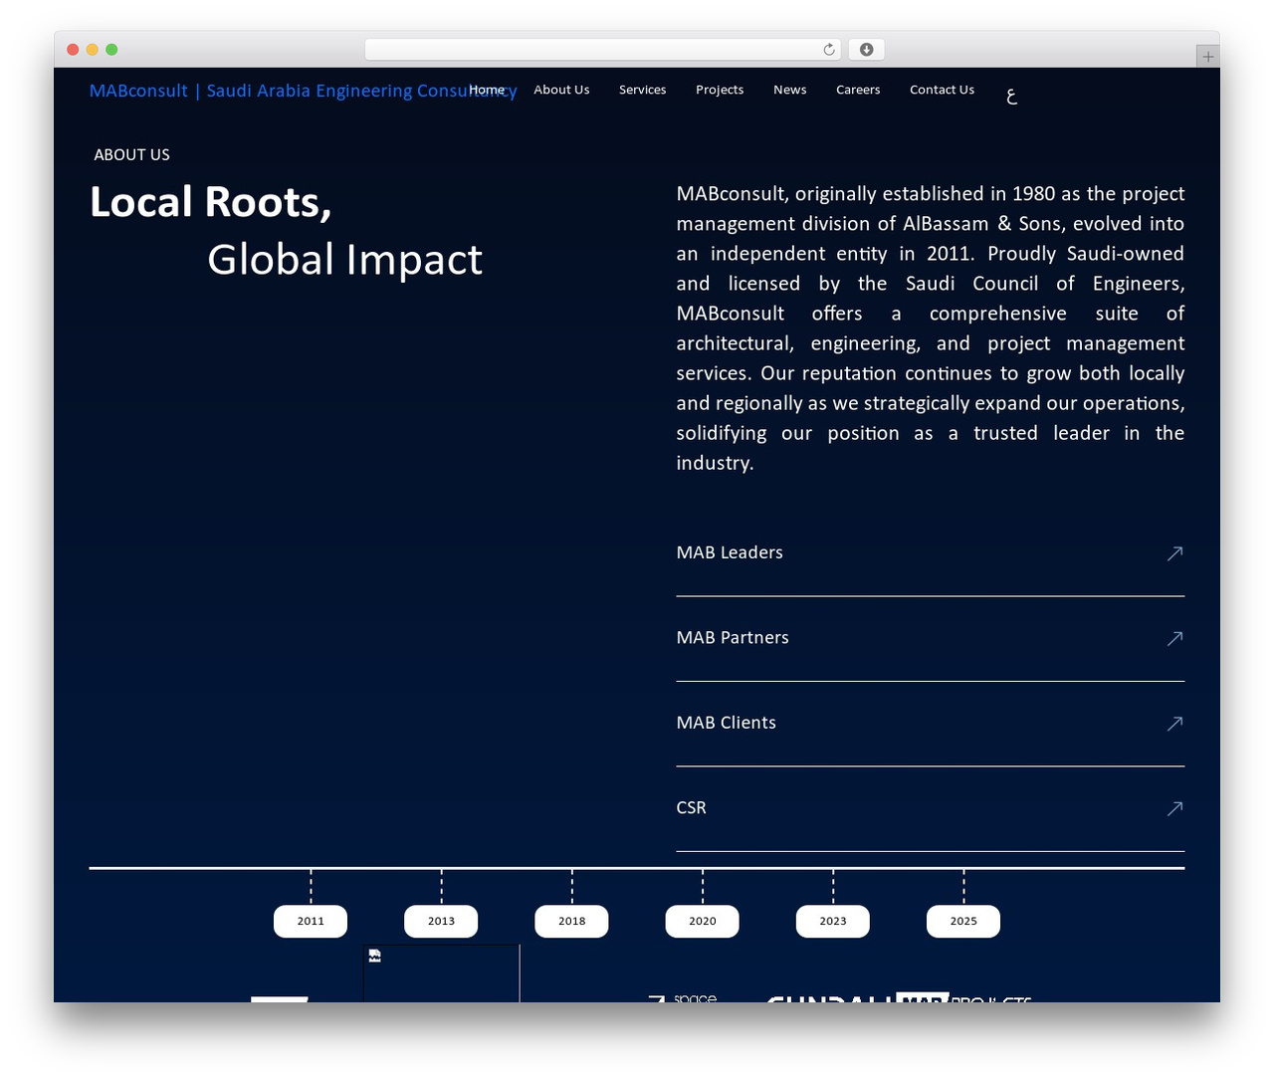Click the arrow icon next to MAB Leaders

coord(1175,553)
